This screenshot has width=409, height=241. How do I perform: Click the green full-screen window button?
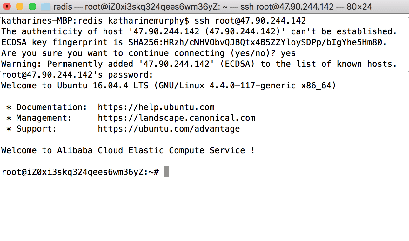[32, 6]
